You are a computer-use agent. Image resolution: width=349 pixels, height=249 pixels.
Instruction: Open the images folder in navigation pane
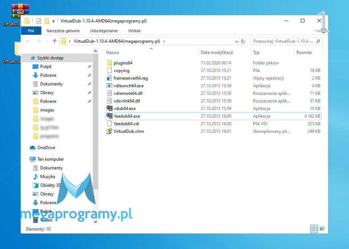tap(47, 110)
